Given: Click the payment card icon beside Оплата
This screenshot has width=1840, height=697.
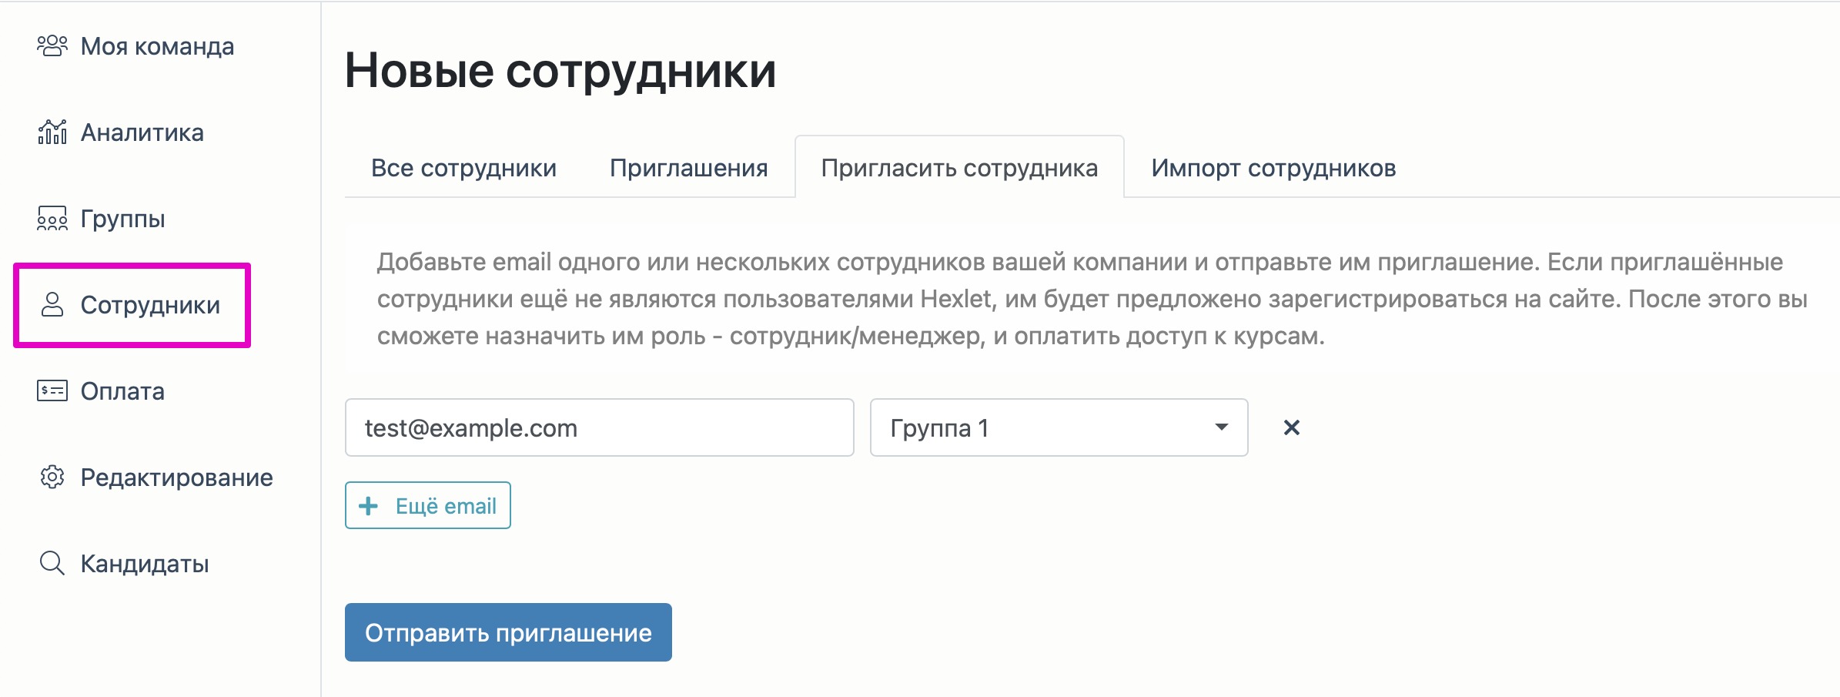Looking at the screenshot, I should [x=52, y=391].
